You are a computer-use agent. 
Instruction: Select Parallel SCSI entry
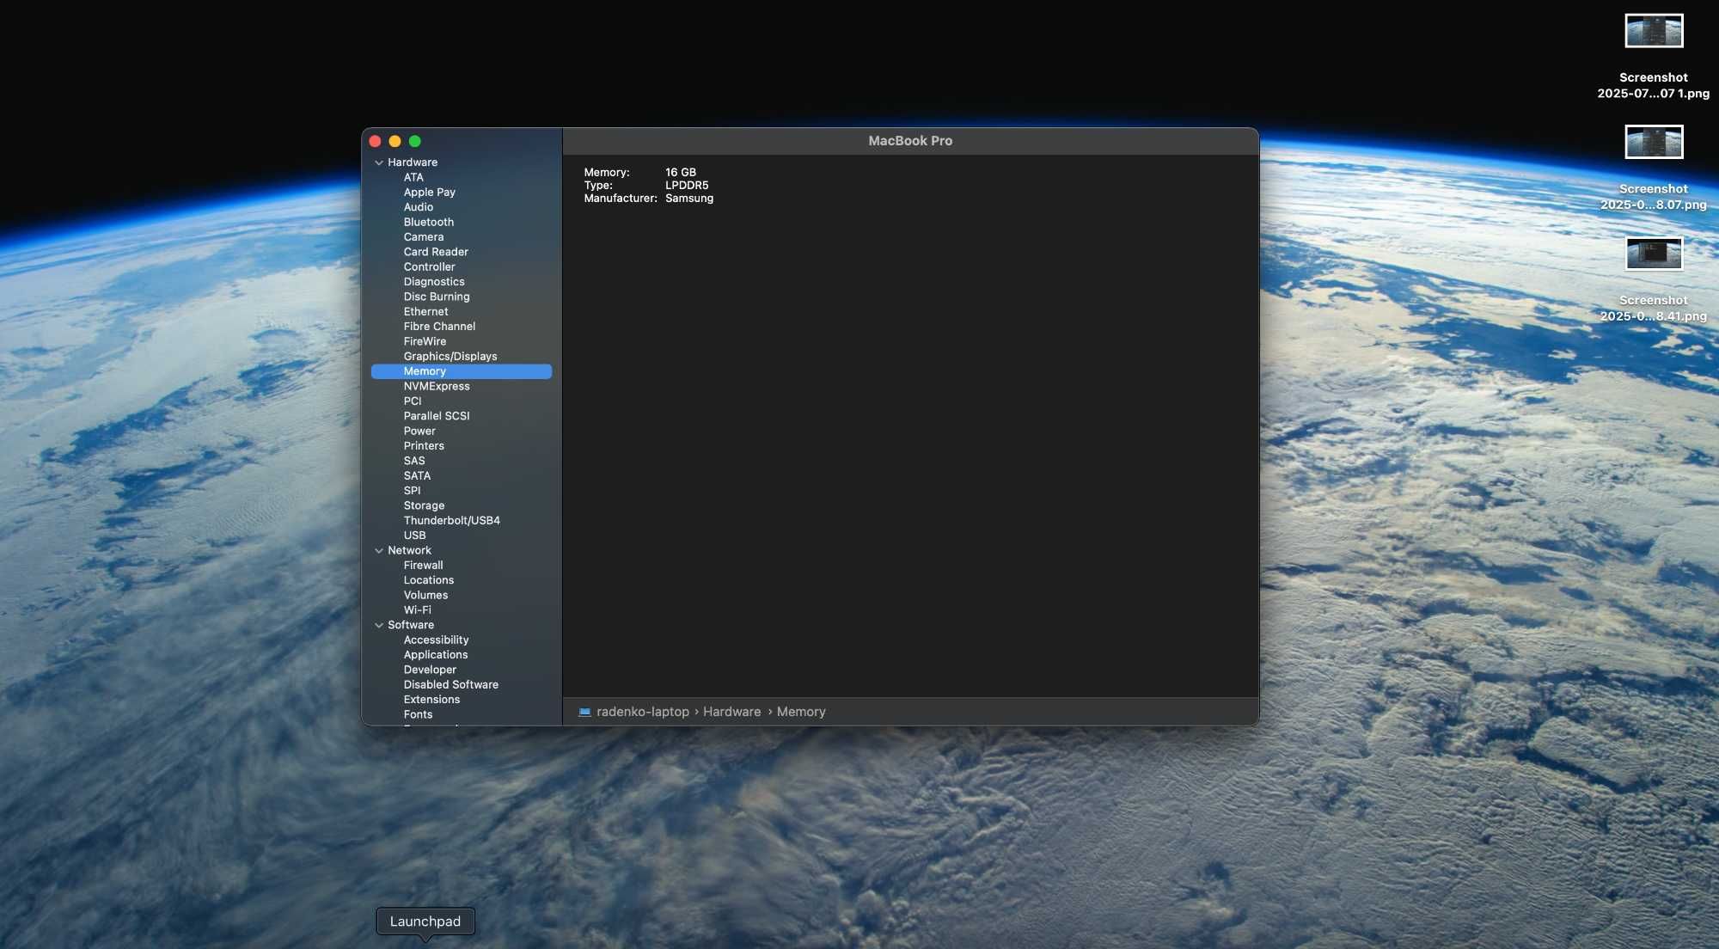pos(437,416)
